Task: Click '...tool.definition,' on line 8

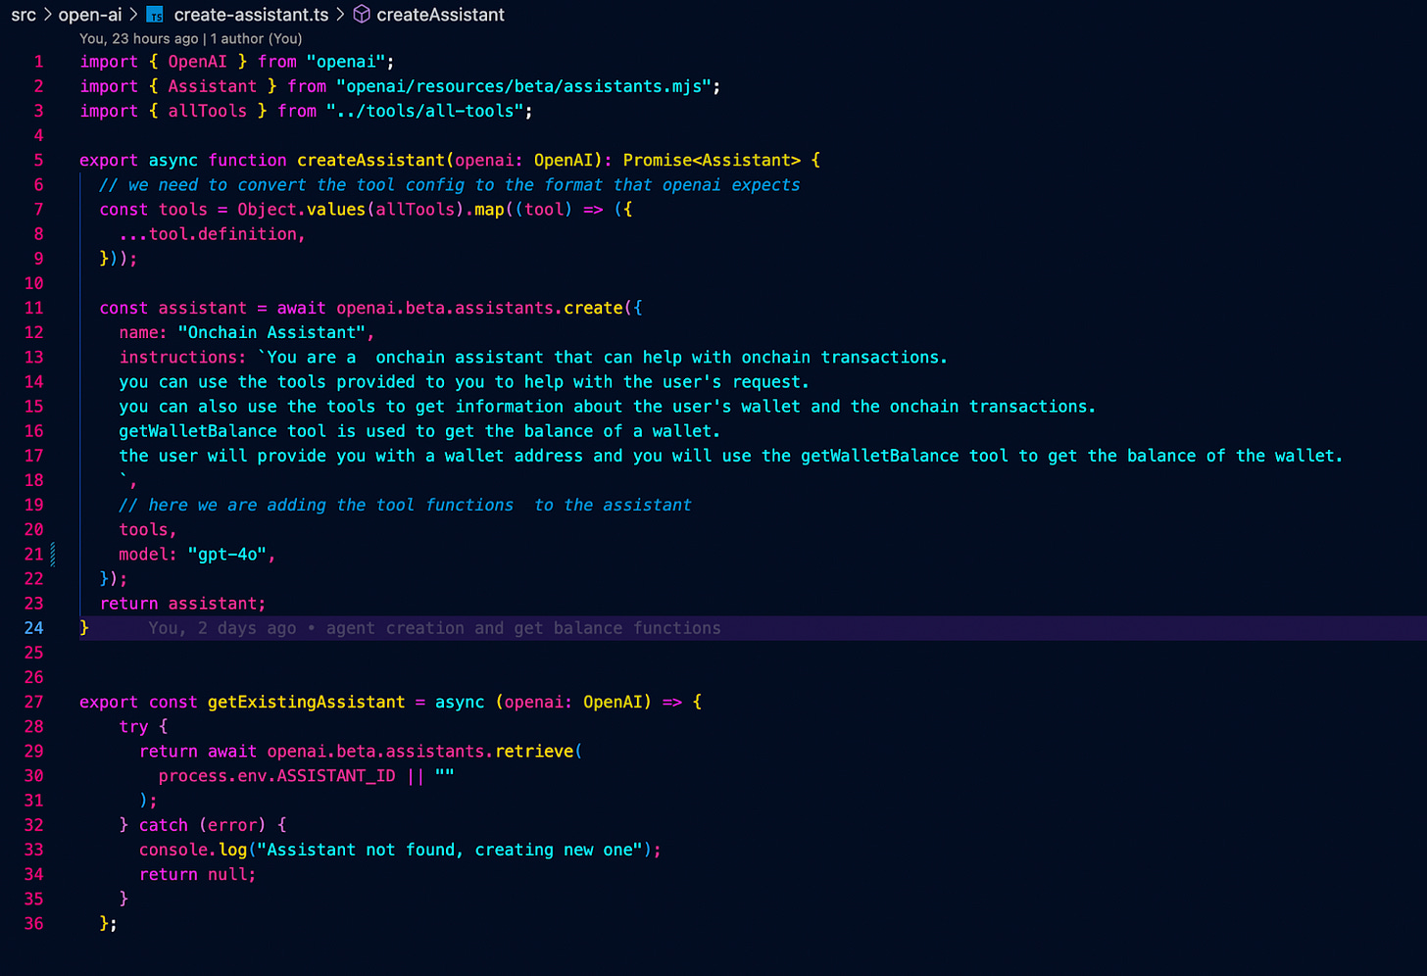Action: point(212,234)
